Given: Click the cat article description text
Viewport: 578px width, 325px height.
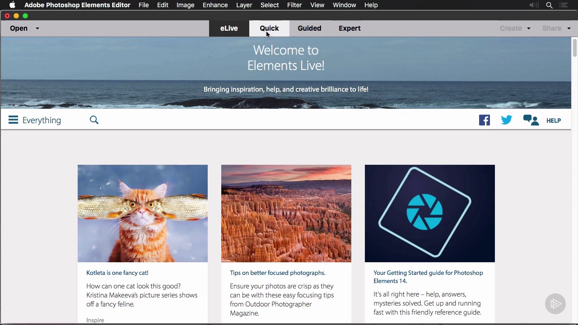Looking at the screenshot, I should [x=142, y=295].
